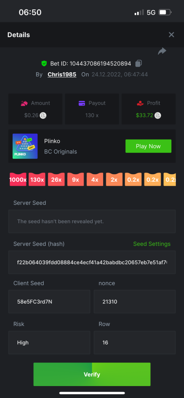This screenshot has width=184, height=398.
Task: Tap the Plinko game thumbnail
Action: tap(25, 146)
